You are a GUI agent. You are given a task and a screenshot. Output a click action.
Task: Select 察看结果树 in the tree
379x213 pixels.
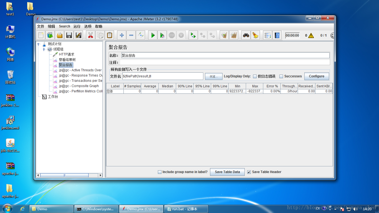tap(67, 60)
